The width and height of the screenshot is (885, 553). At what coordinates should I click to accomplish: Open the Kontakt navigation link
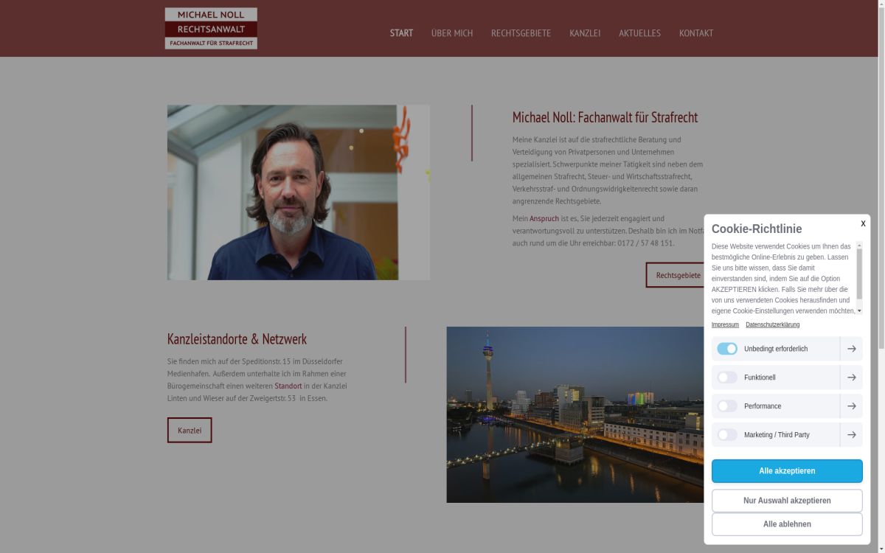pos(695,33)
